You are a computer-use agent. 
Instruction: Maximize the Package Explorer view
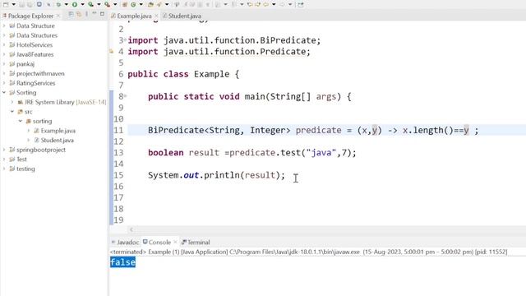click(x=102, y=14)
